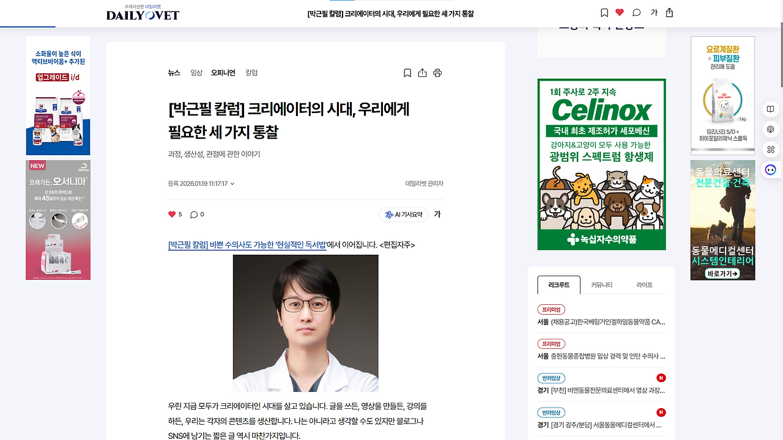
Task: Toggle the heart showing 5 likes
Action: coord(175,215)
